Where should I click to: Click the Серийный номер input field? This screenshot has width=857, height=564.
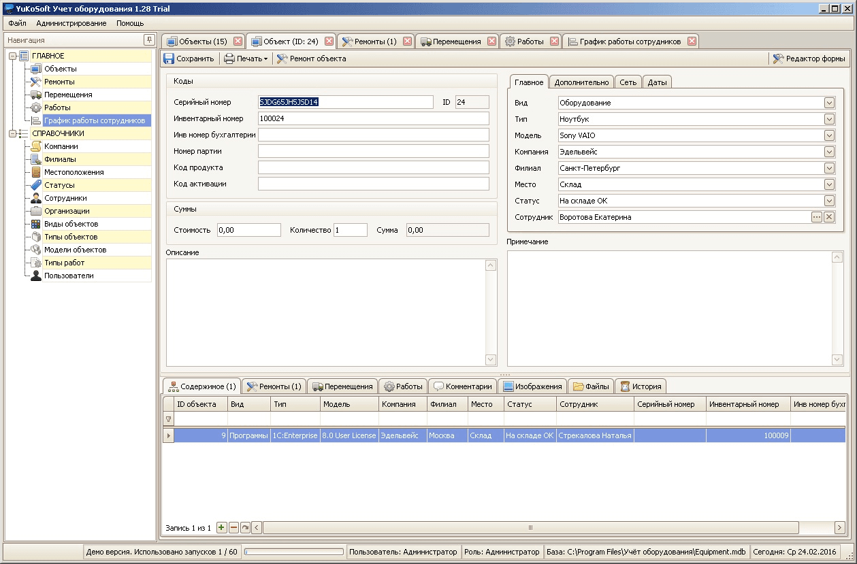345,102
